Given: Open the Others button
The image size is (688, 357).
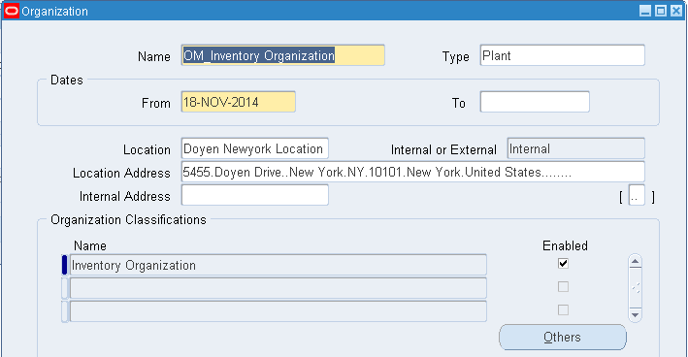Looking at the screenshot, I should pos(563,338).
